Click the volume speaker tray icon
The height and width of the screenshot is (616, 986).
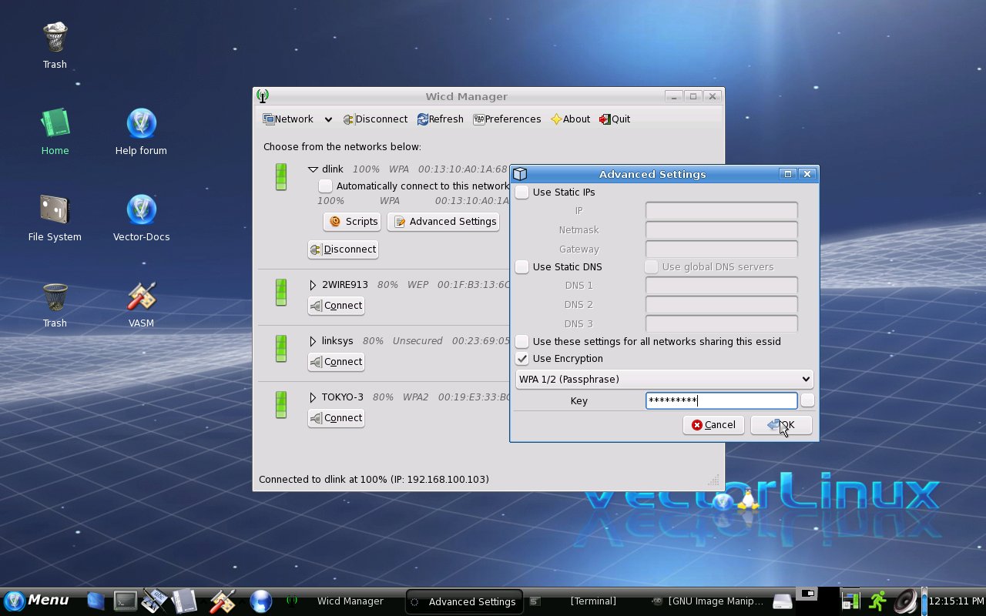click(x=905, y=601)
